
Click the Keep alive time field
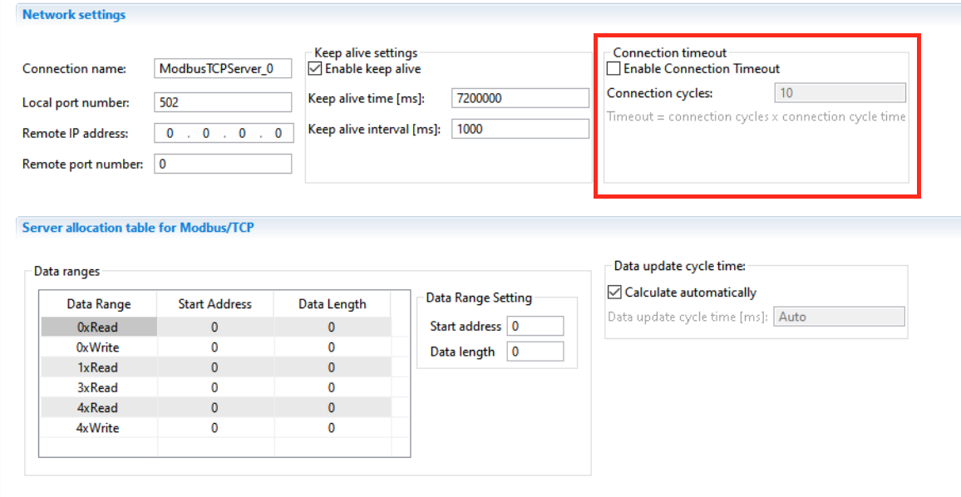(x=520, y=98)
